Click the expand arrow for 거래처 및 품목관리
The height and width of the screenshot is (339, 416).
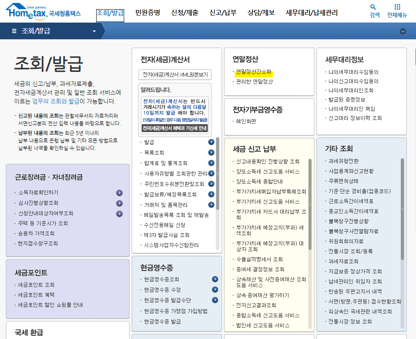point(211,204)
